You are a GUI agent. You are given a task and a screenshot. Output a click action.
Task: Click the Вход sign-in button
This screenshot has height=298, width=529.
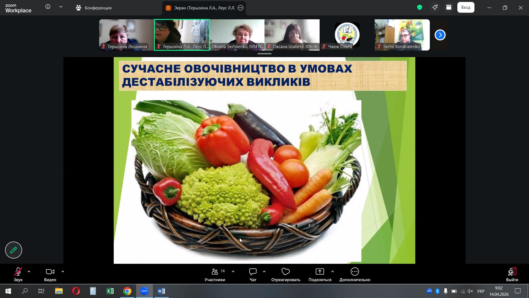point(466,8)
